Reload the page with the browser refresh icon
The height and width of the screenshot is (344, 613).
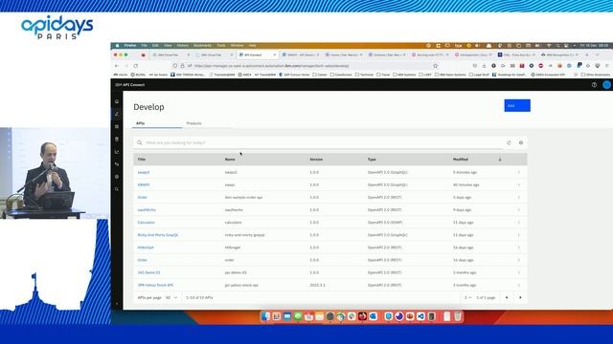[136, 66]
